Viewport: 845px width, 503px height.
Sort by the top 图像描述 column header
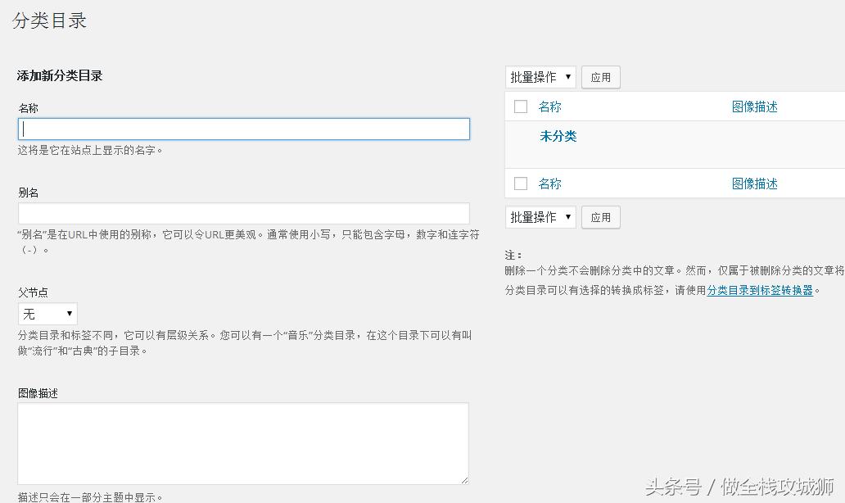point(754,106)
